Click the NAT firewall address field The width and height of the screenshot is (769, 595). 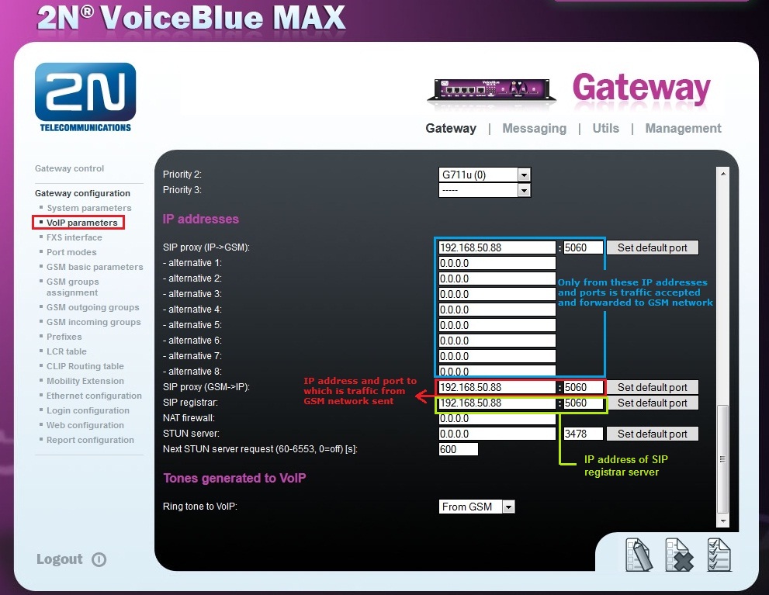(x=497, y=419)
